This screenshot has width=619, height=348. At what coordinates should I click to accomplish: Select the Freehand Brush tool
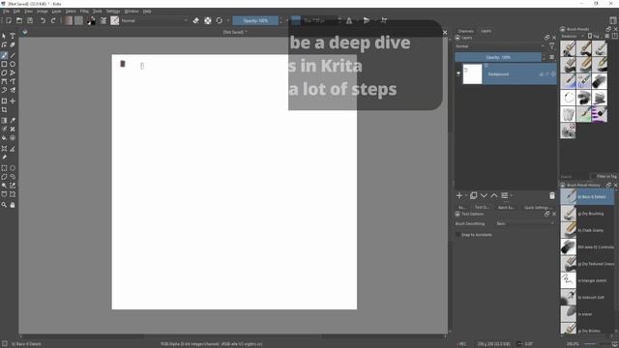(x=4, y=55)
